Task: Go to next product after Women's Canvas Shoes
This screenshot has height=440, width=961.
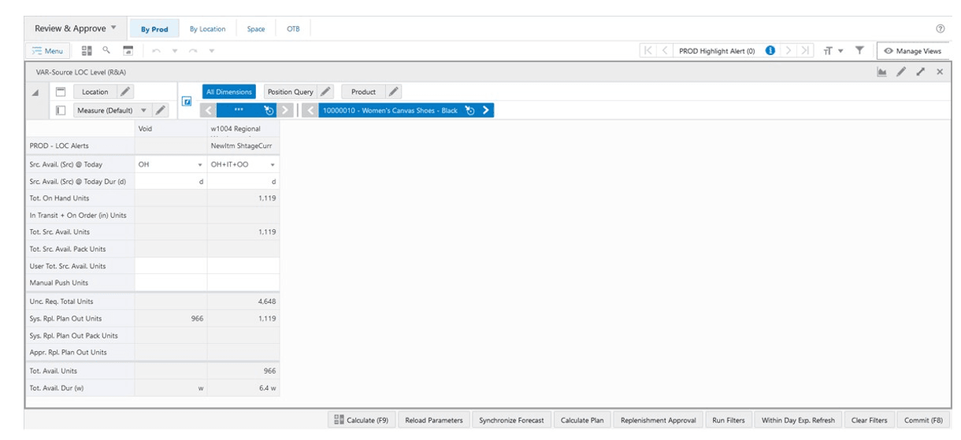Action: pyautogui.click(x=486, y=109)
